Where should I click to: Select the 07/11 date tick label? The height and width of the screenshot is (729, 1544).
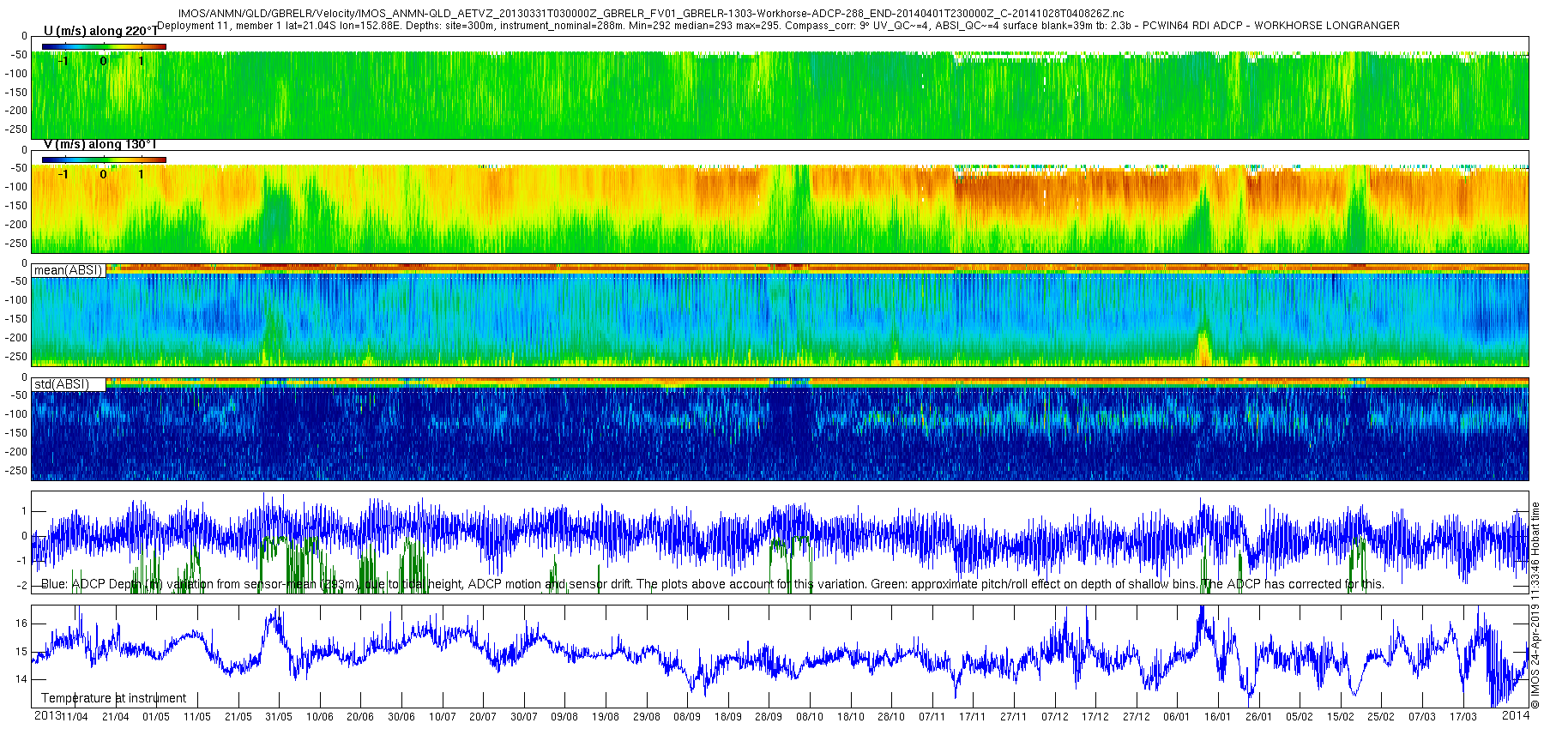(932, 717)
